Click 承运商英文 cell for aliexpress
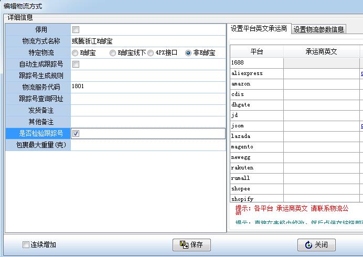 [322, 73]
